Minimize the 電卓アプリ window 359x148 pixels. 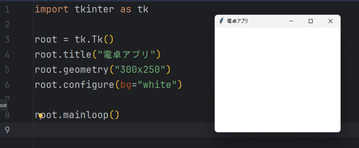291,21
